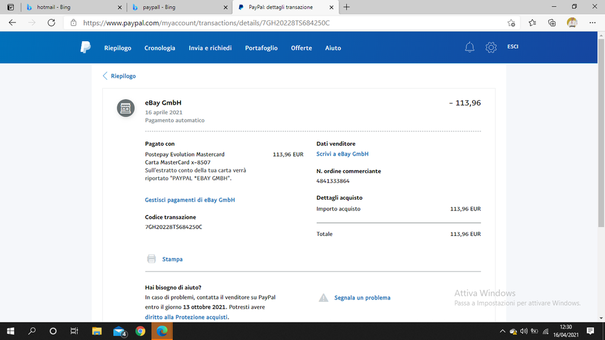Click the printer icon next to Stampa
The height and width of the screenshot is (340, 605).
pos(151,259)
